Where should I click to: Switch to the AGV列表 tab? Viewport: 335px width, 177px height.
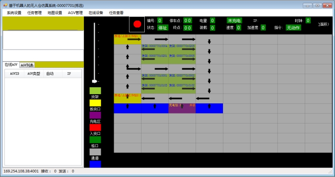27,65
